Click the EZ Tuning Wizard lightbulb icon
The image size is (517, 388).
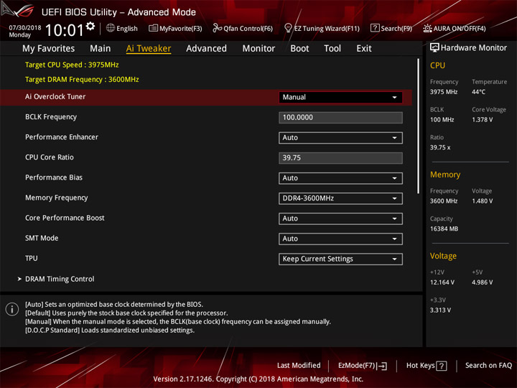point(288,28)
